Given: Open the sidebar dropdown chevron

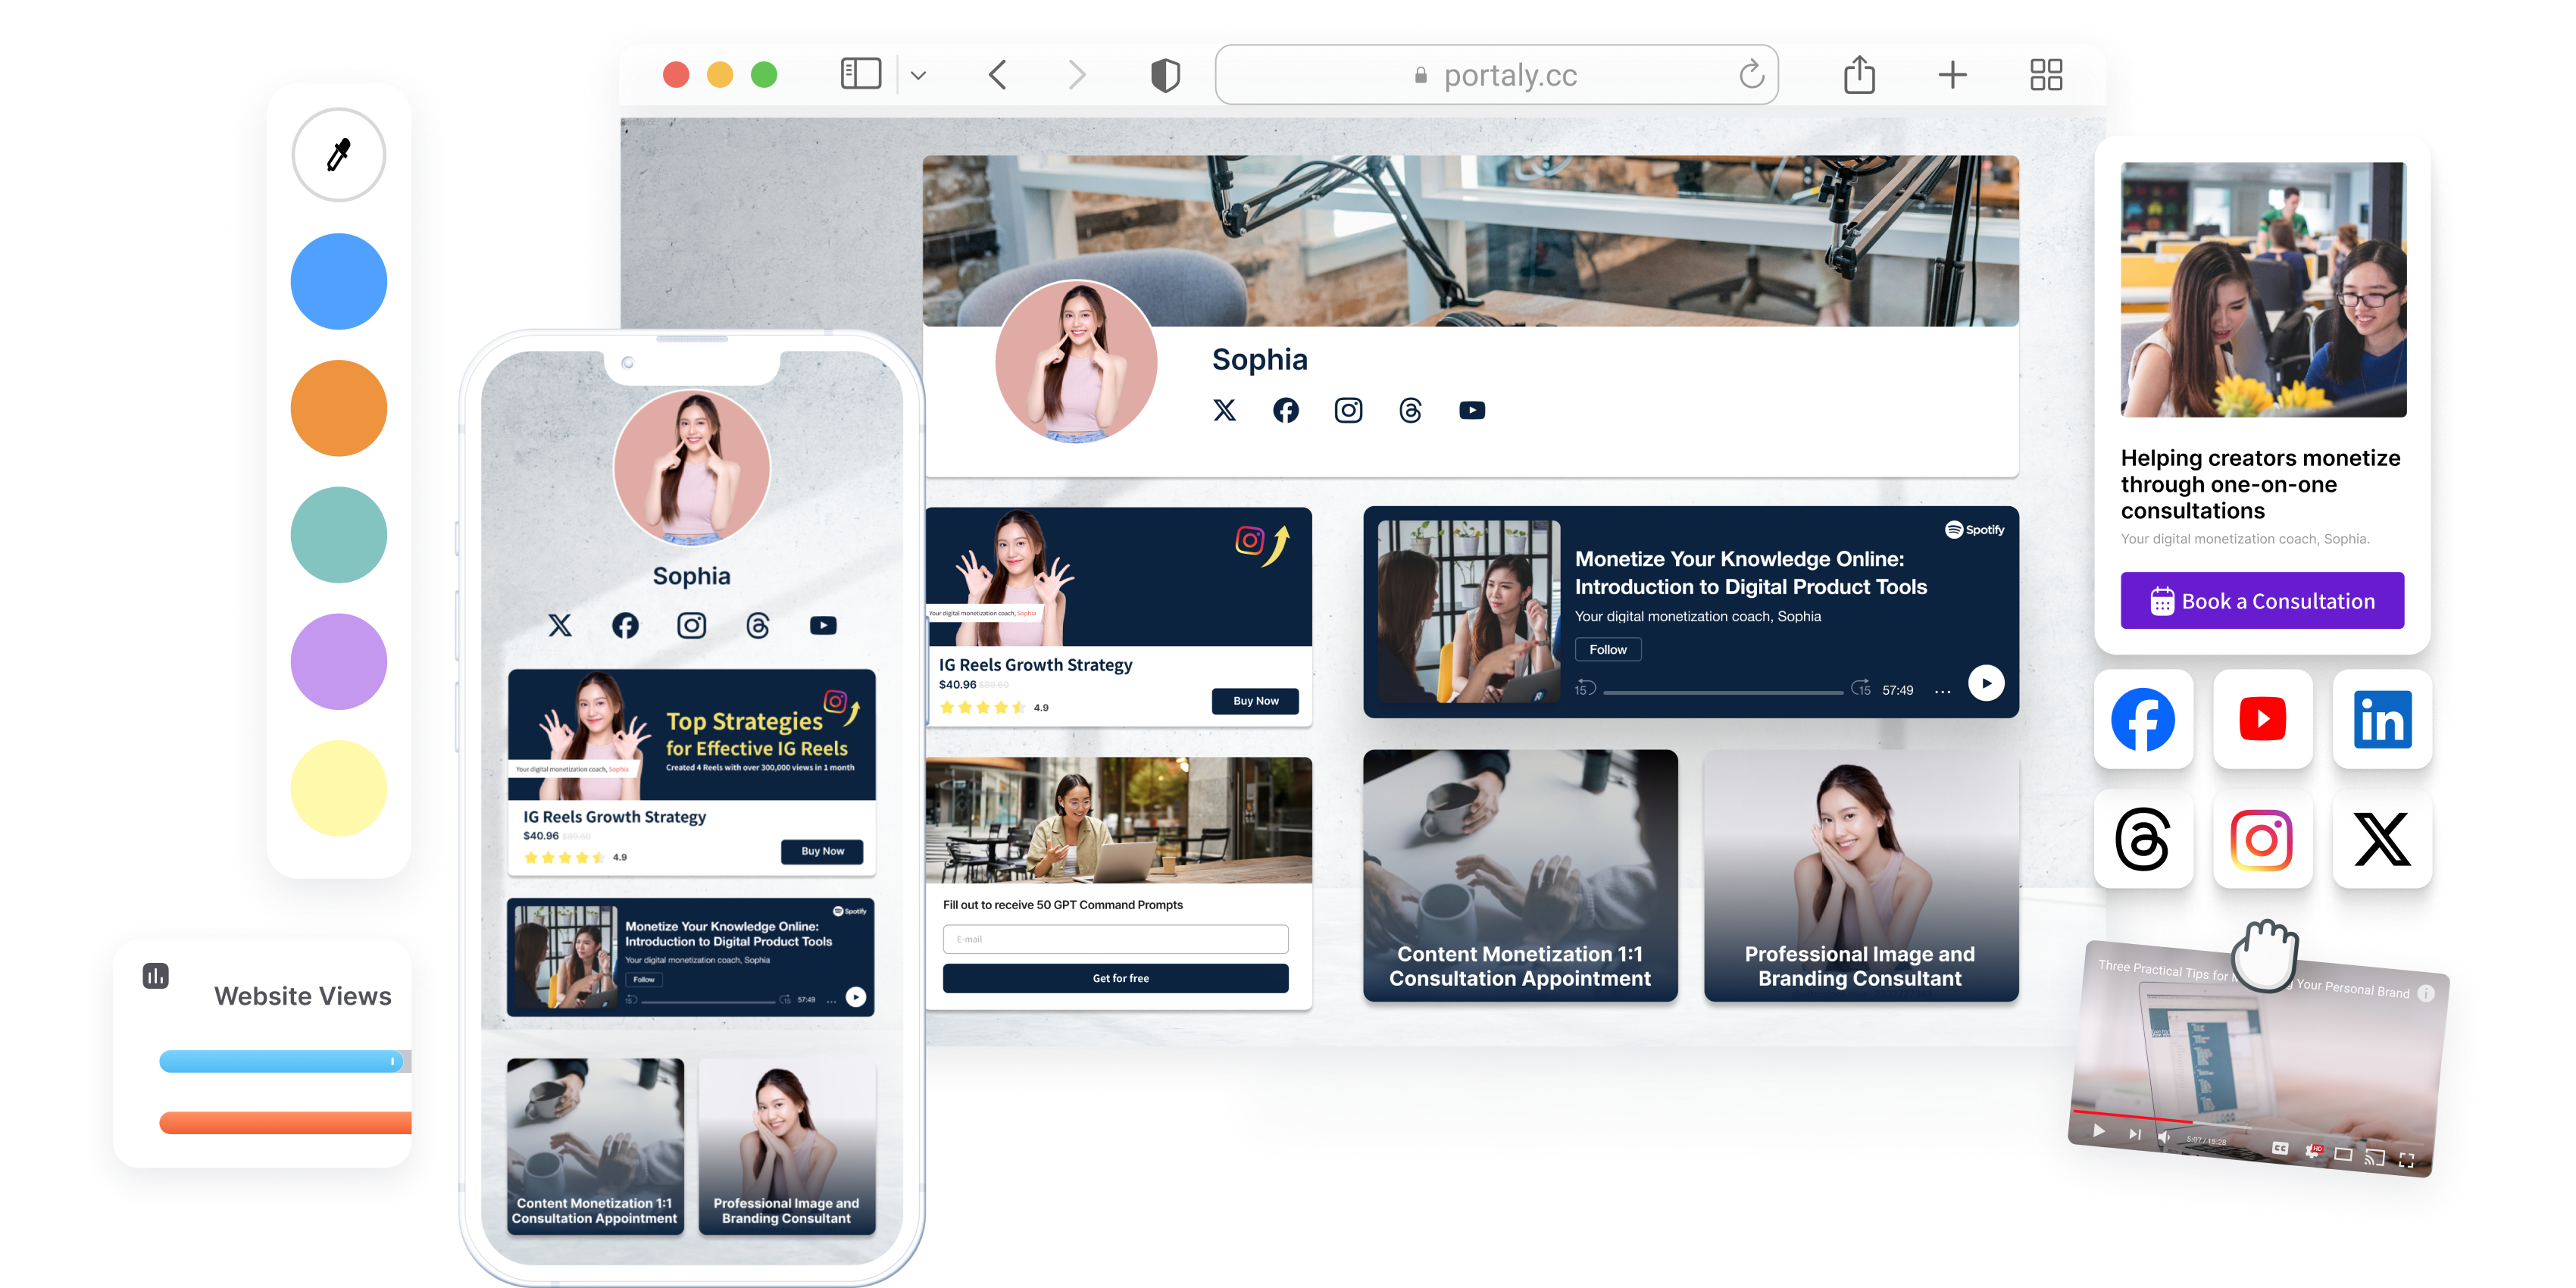Looking at the screenshot, I should (x=918, y=75).
